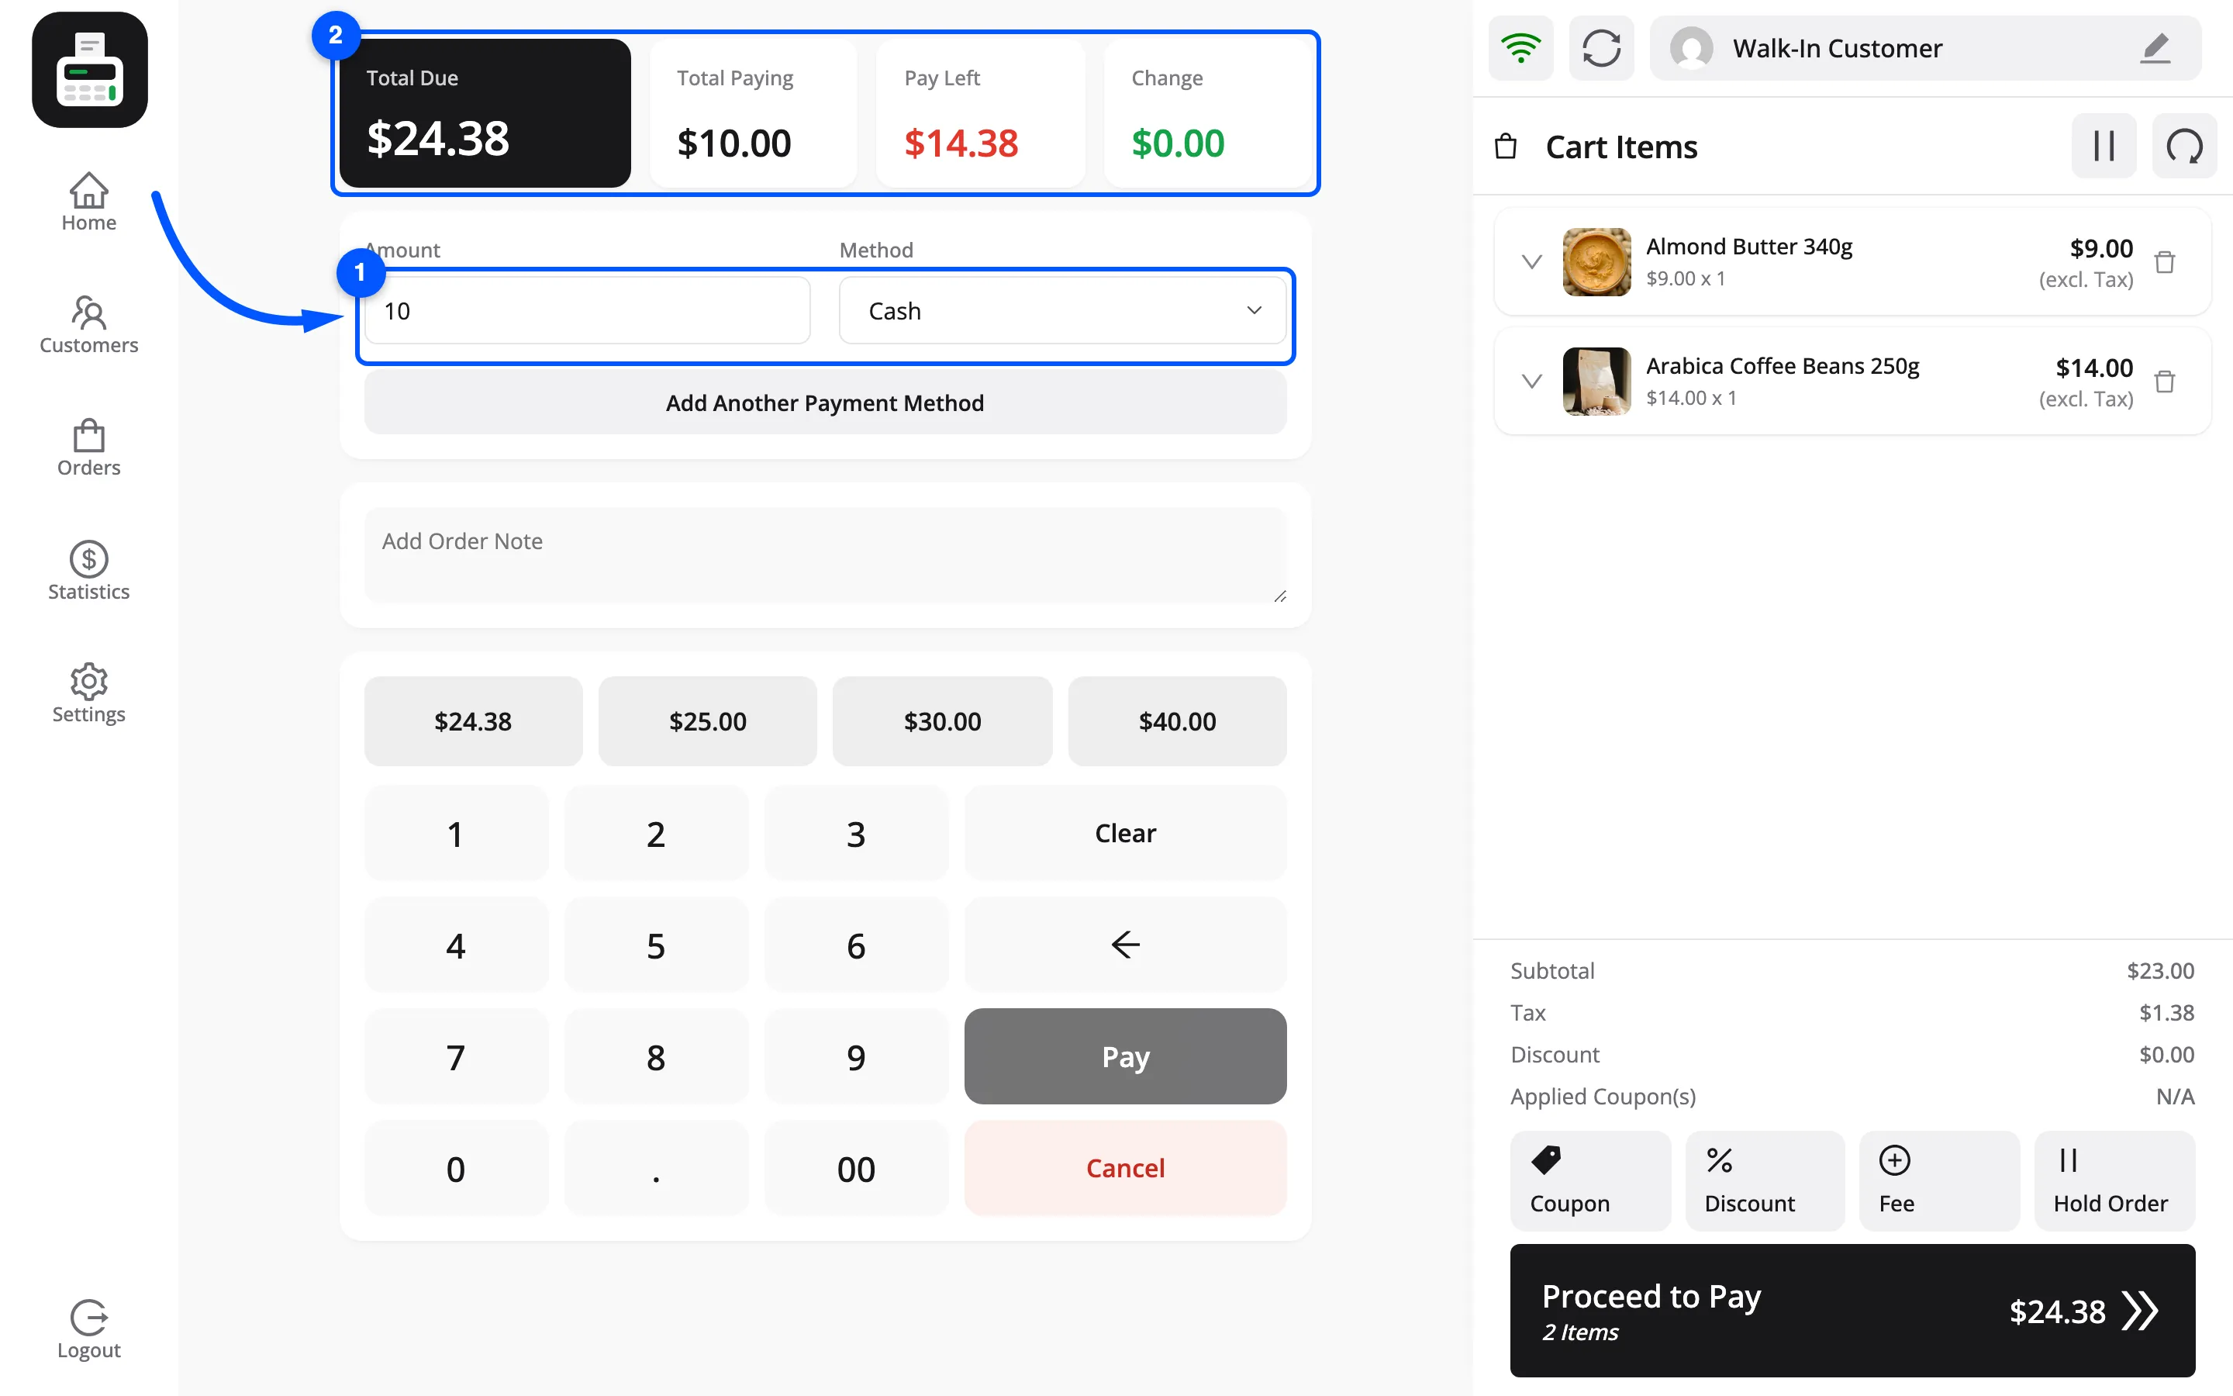Click the Logout icon
Screen dimensions: 2233x1396
click(88, 1318)
